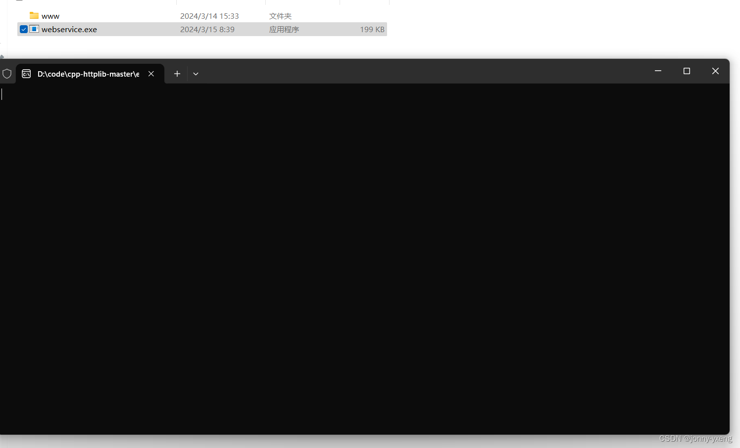Click the 应用程序 file type label
740x448 pixels.
pos(284,29)
